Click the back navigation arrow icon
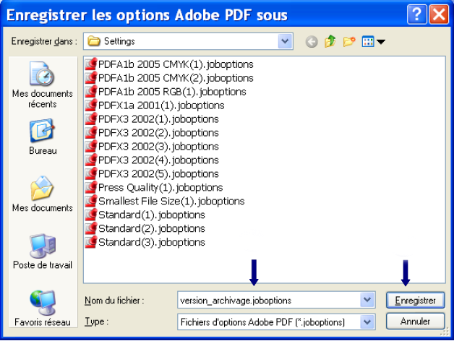The image size is (454, 341). pos(312,42)
